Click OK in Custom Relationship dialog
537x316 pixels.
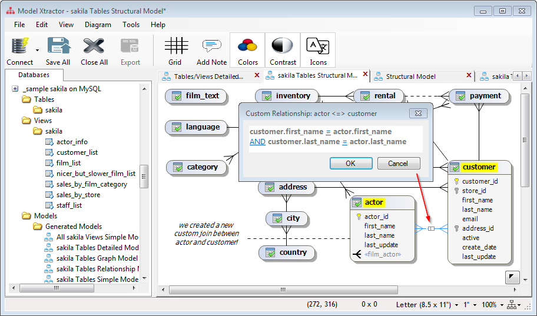coord(351,164)
